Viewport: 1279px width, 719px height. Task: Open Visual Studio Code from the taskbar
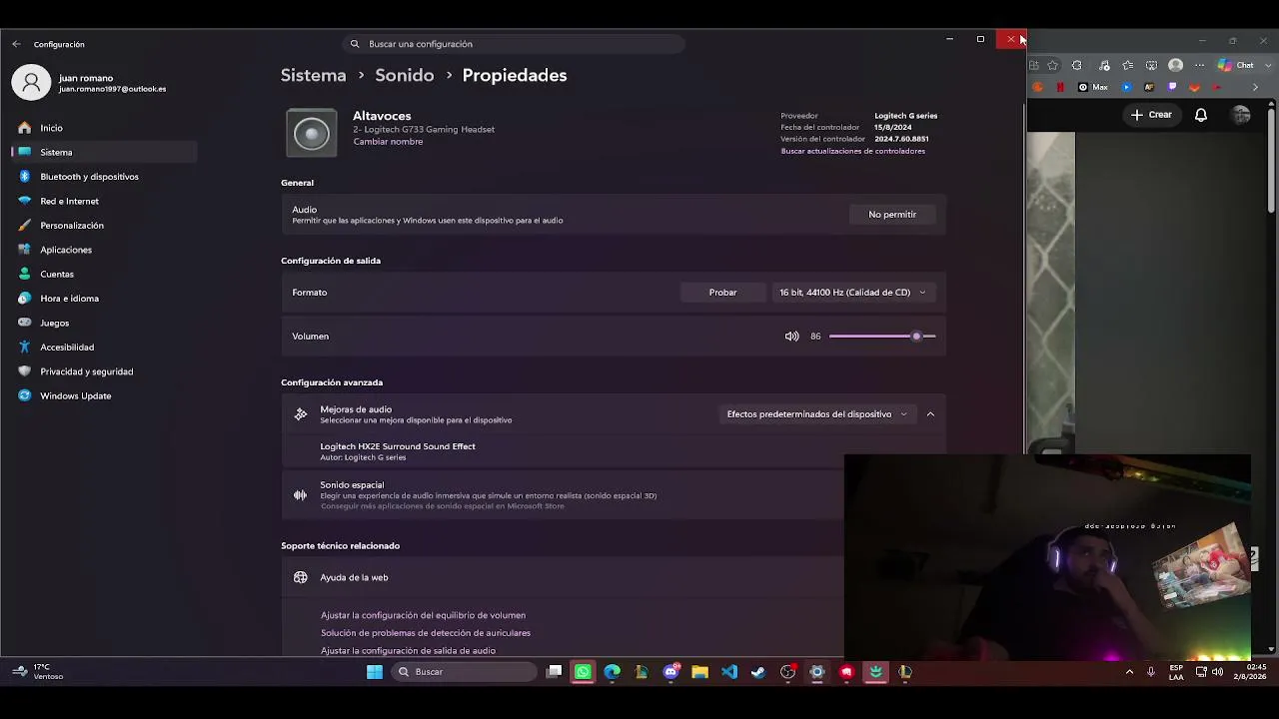click(x=728, y=672)
